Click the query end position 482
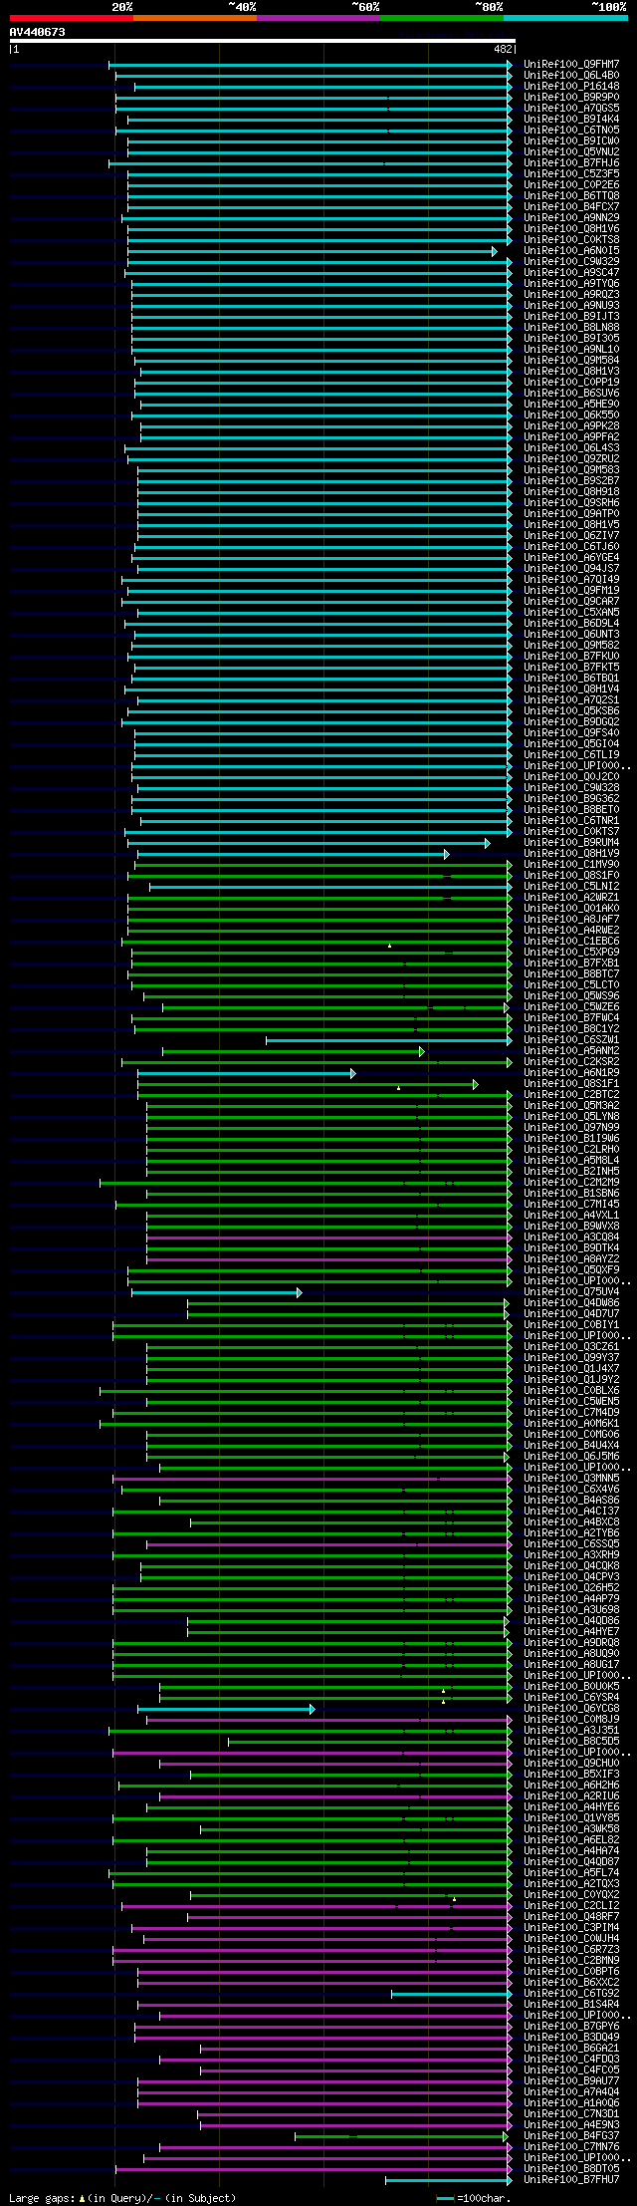This screenshot has width=637, height=2206. pos(503,49)
